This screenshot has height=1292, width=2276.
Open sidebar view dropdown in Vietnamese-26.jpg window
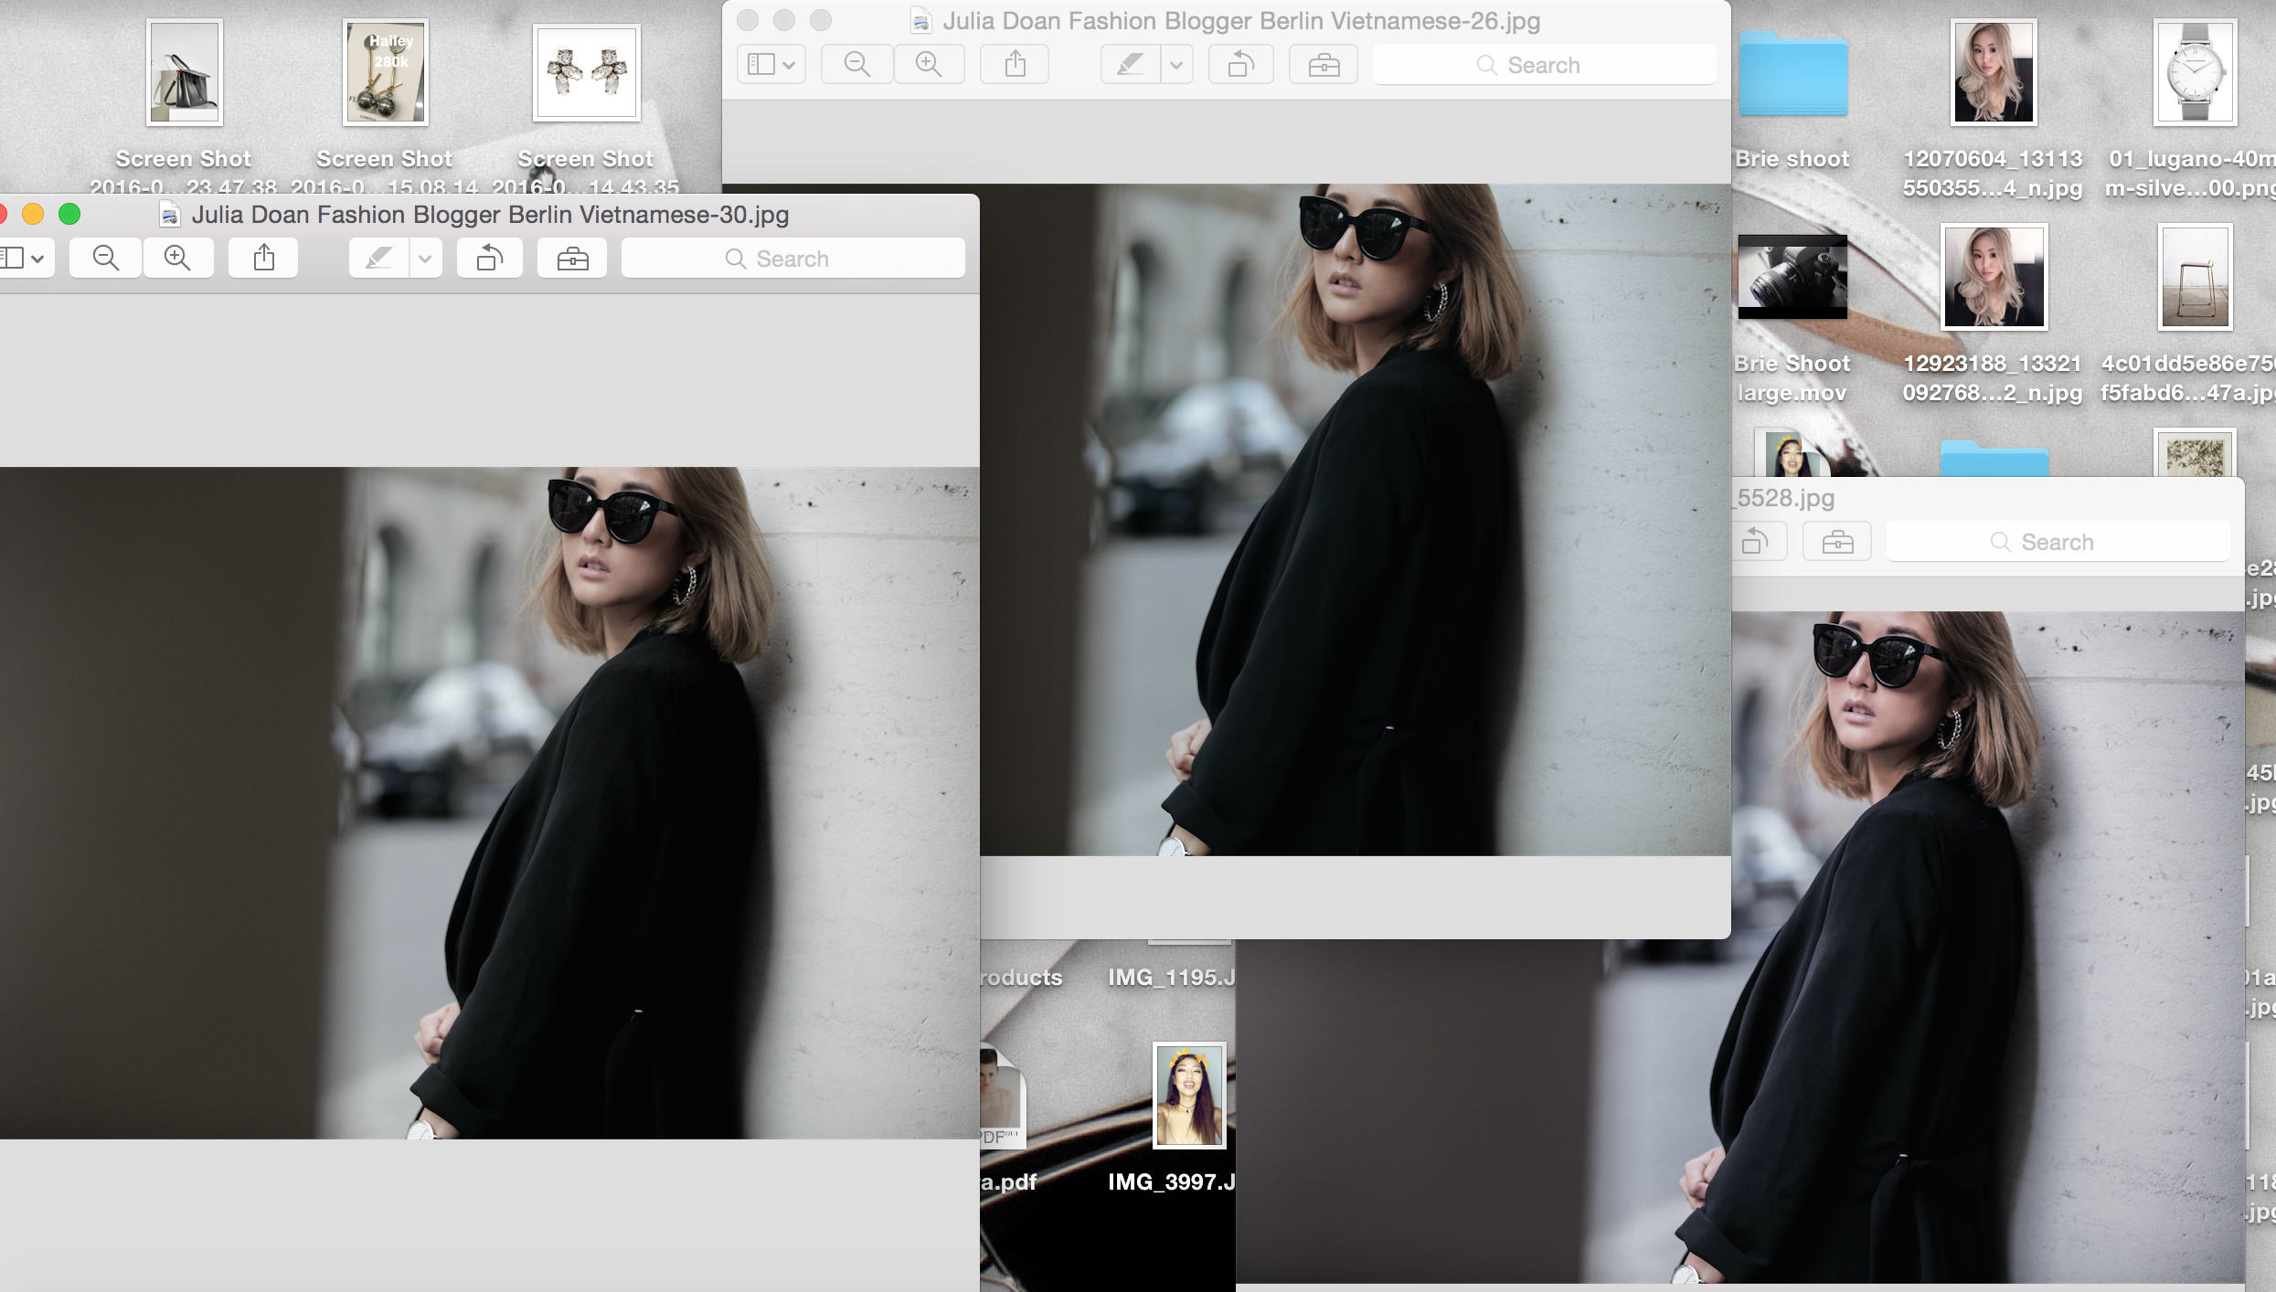pos(771,65)
